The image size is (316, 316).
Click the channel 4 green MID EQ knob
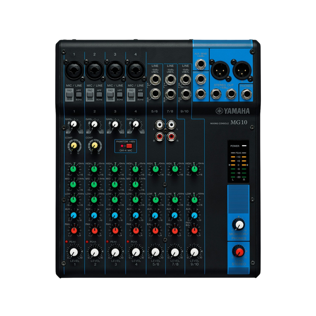(135, 184)
